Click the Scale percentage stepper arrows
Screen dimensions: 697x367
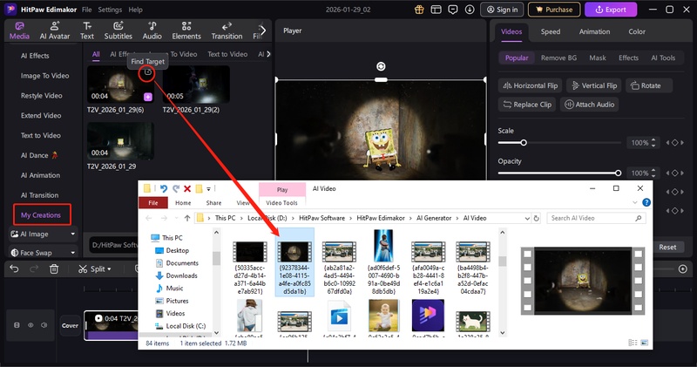[x=653, y=143]
